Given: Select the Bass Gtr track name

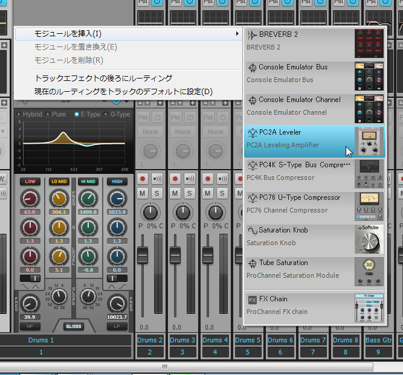Looking at the screenshot, I should [x=379, y=340].
